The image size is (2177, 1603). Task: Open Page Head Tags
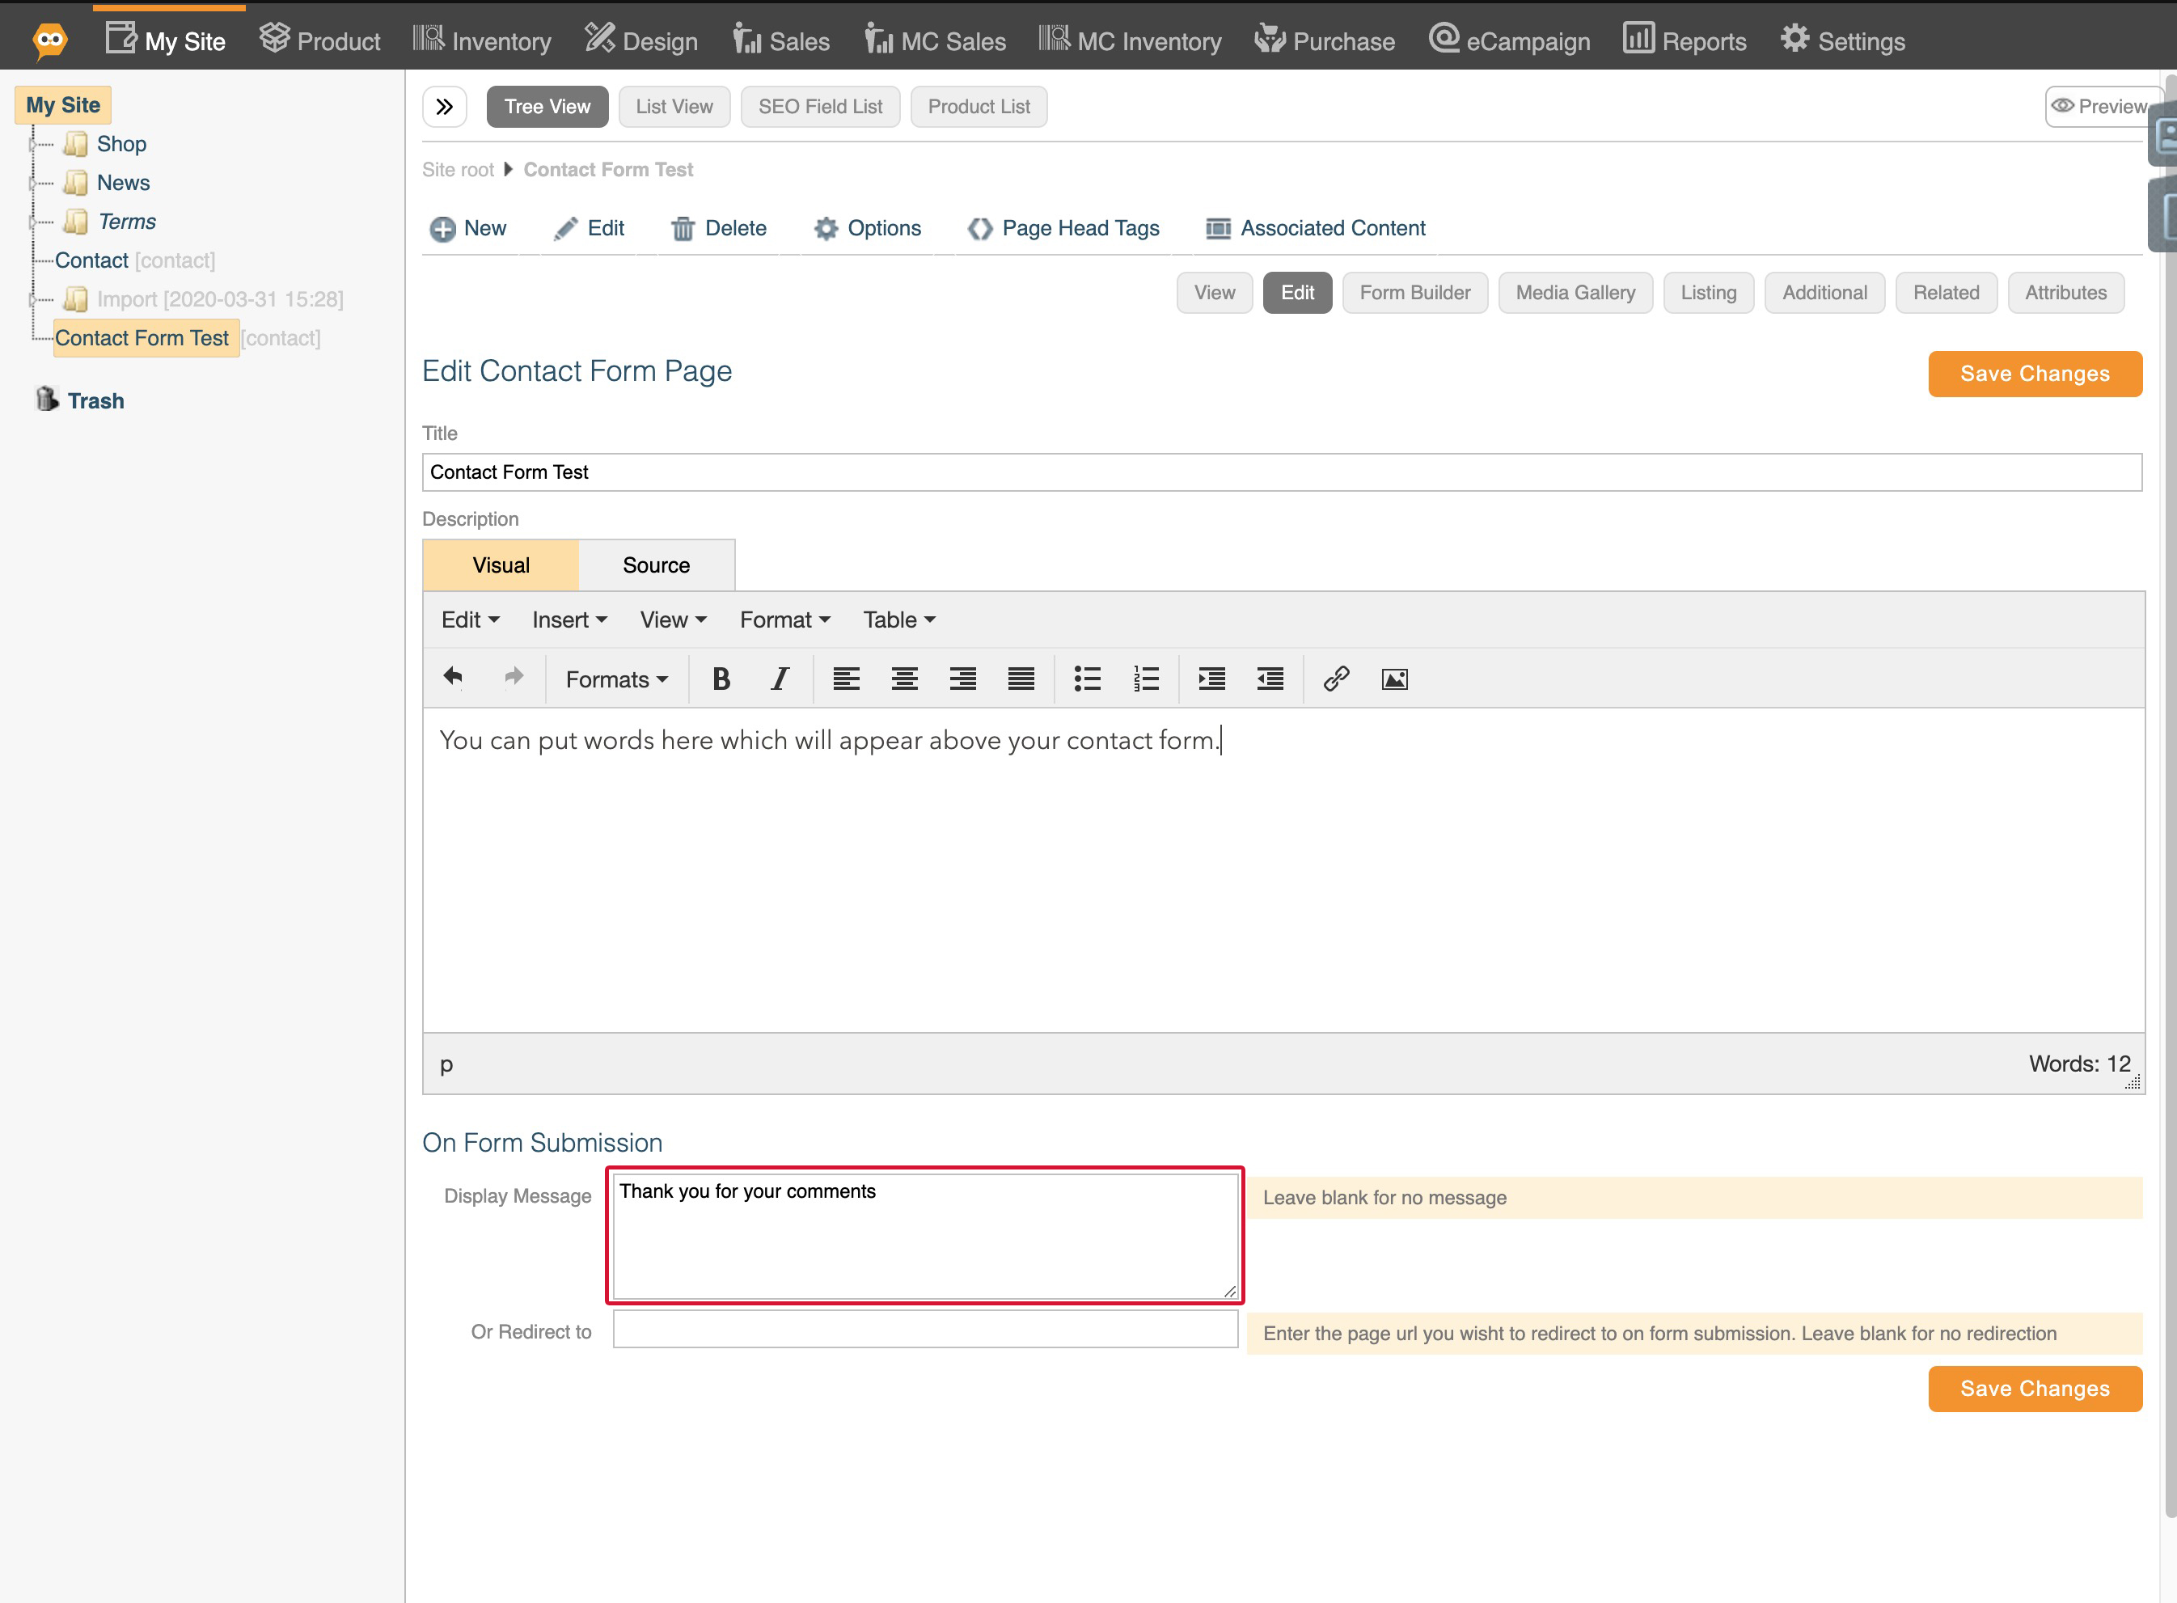(1063, 228)
